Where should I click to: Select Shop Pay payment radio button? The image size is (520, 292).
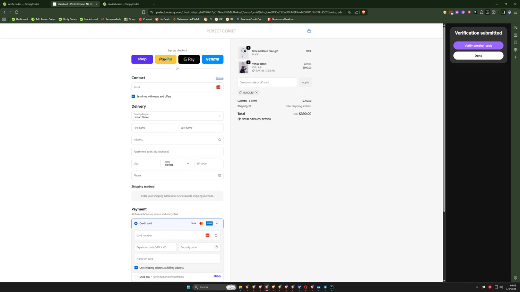click(x=136, y=277)
